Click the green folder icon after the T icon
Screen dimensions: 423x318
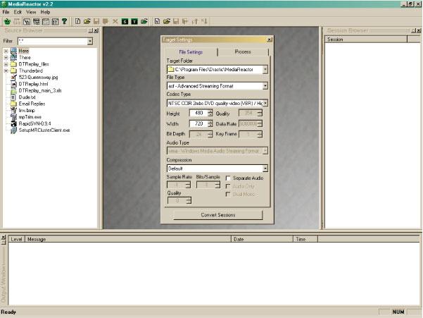coord(144,21)
